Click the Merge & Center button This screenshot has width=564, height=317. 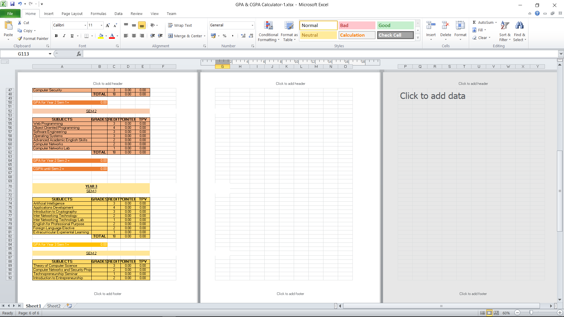click(187, 36)
